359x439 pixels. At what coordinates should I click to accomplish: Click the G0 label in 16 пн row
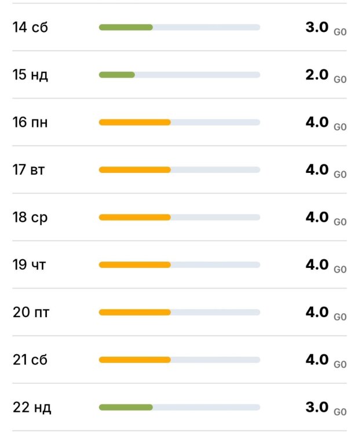pyautogui.click(x=340, y=127)
